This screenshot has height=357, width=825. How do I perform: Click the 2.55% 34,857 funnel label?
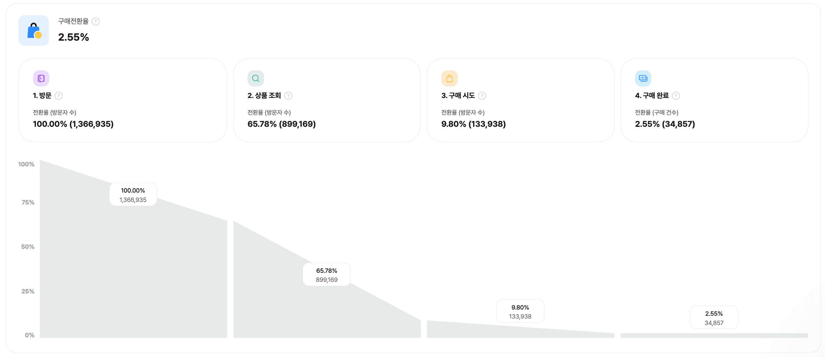pos(714,317)
